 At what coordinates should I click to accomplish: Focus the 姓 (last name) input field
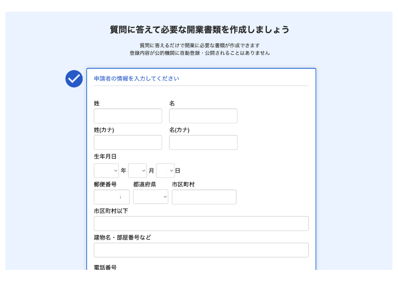(x=128, y=116)
